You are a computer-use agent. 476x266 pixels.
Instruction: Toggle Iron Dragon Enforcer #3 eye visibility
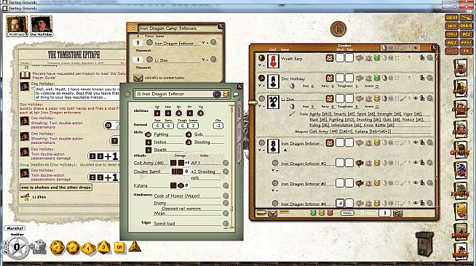[416, 182]
